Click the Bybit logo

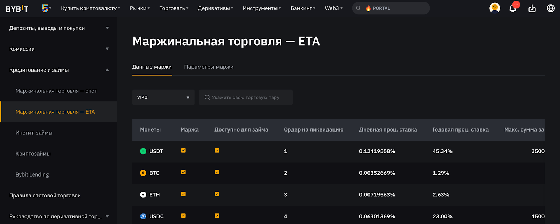[17, 8]
